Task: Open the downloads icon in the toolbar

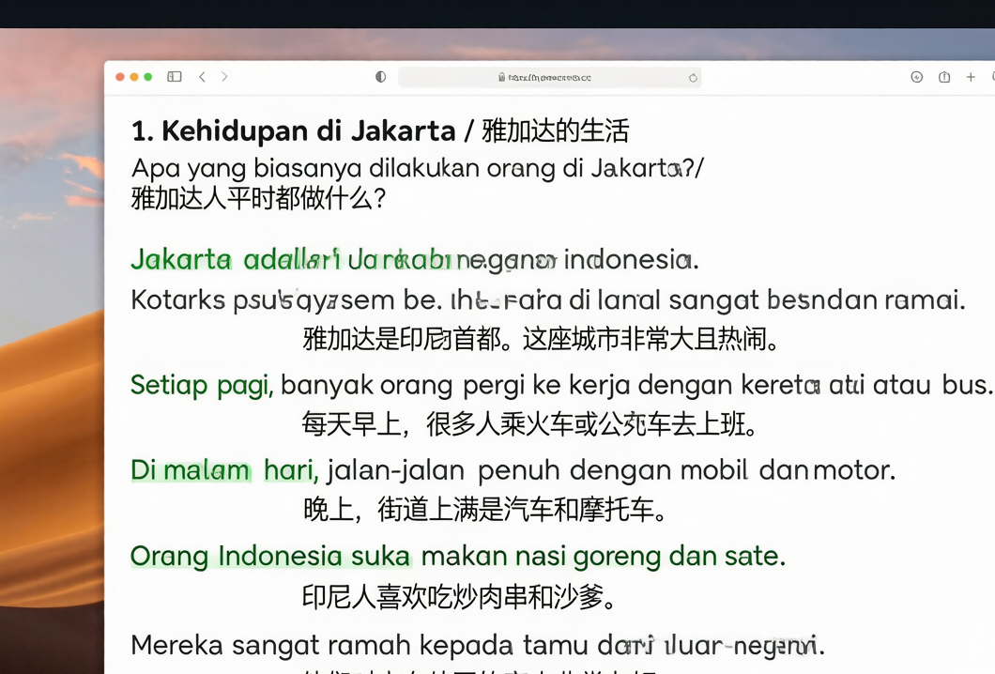Action: click(916, 77)
